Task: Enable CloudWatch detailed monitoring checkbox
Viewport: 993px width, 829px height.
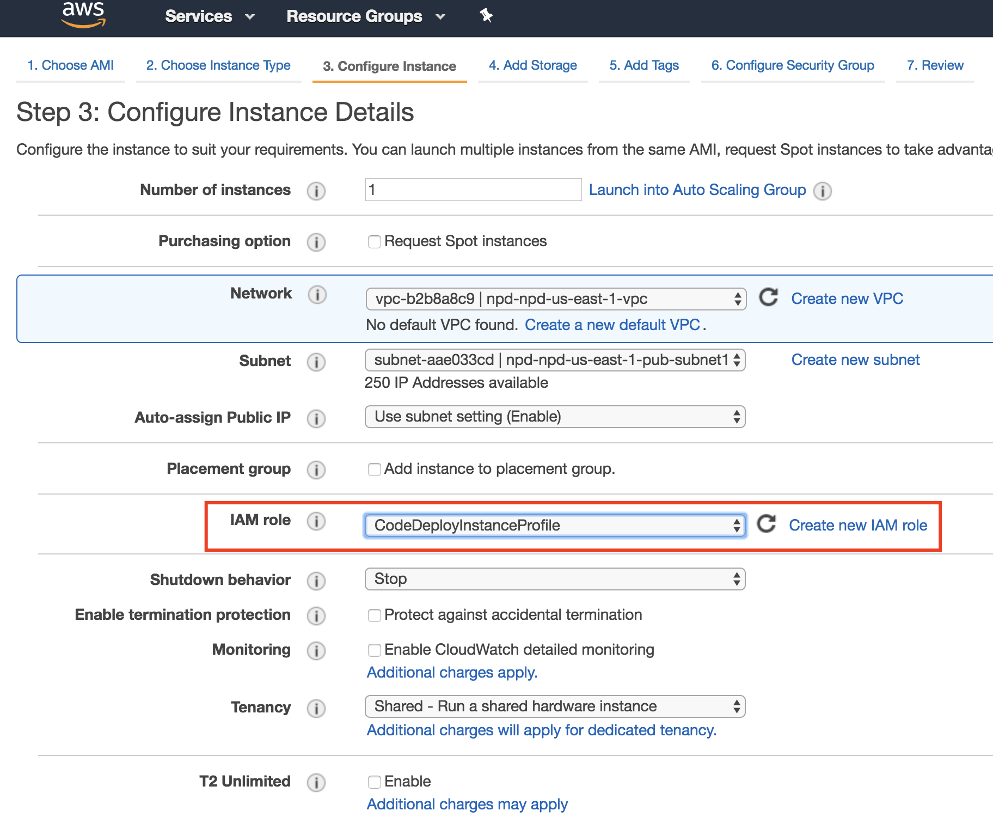Action: pos(374,650)
